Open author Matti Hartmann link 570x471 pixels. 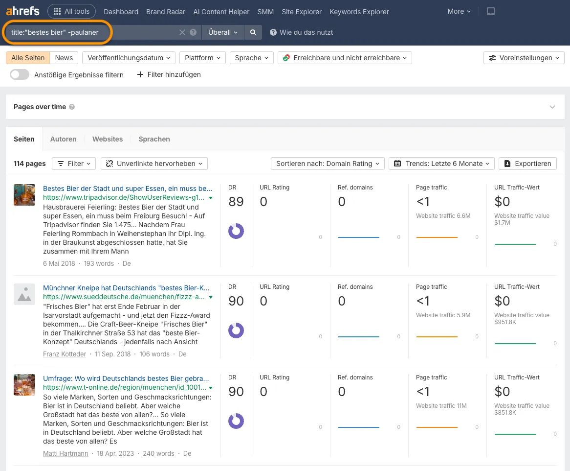66,453
